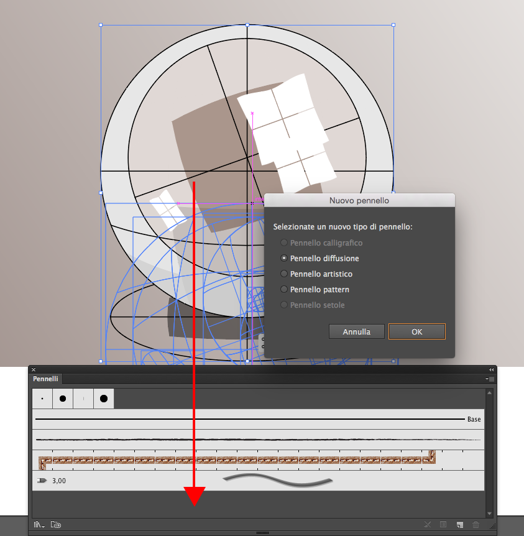Select Pennello diffusione radio button
The height and width of the screenshot is (536, 524).
pos(283,258)
